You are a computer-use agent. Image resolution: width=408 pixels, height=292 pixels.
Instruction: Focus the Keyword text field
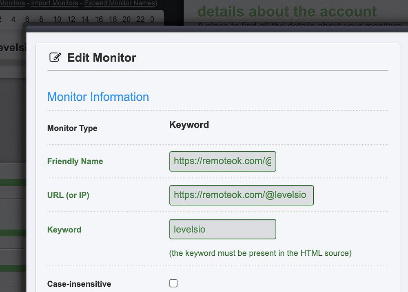(x=222, y=229)
